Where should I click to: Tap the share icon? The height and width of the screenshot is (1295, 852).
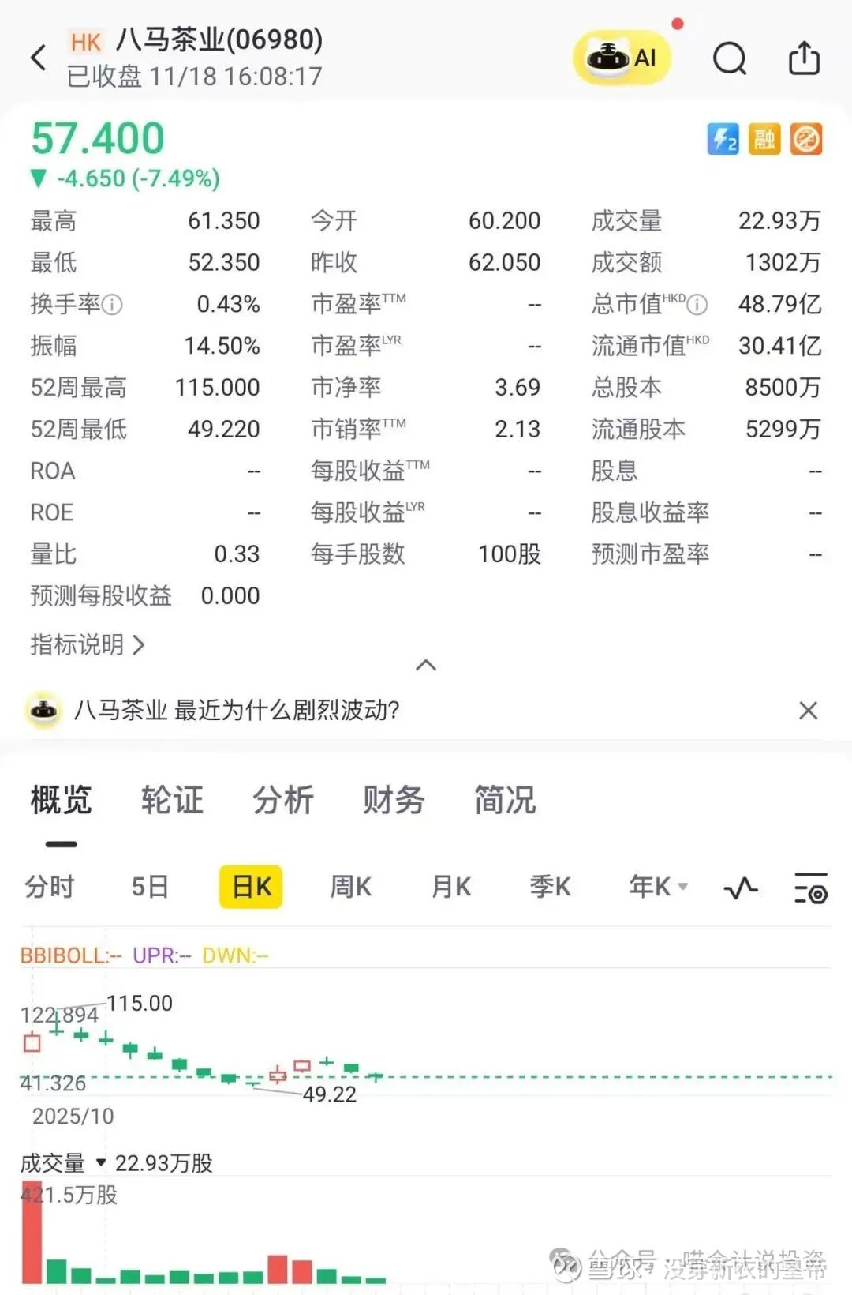tap(804, 58)
